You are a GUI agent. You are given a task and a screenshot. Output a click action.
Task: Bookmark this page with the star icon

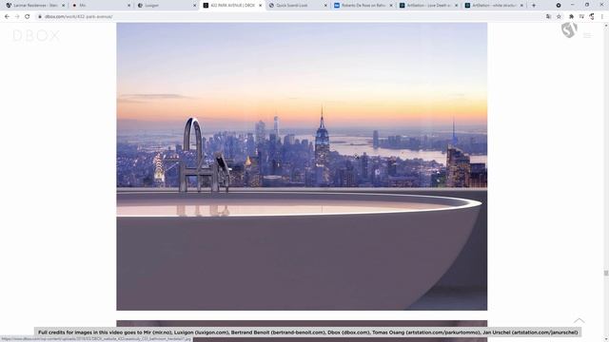(x=559, y=17)
